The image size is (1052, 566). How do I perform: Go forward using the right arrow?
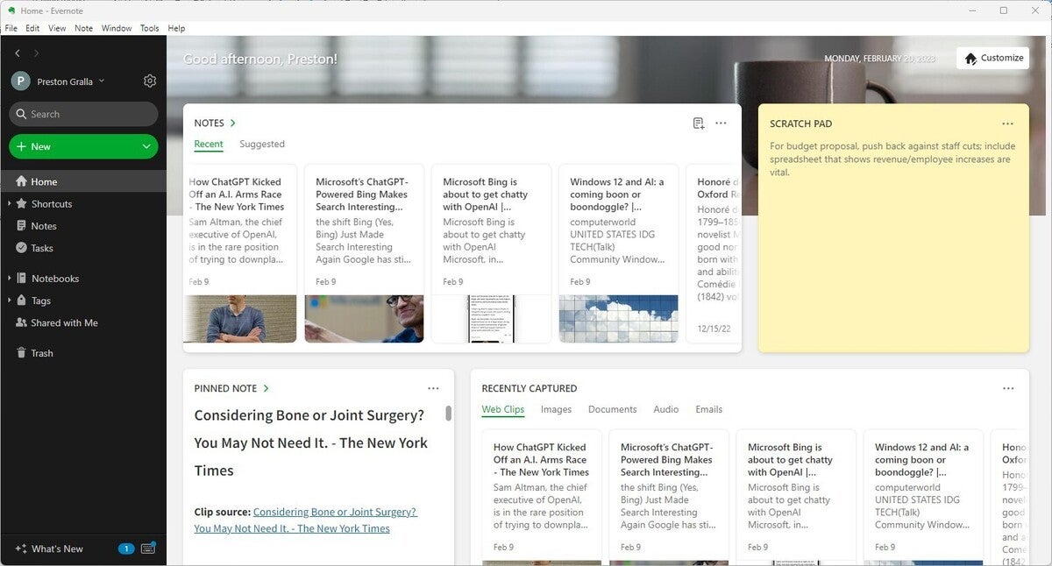coord(36,53)
